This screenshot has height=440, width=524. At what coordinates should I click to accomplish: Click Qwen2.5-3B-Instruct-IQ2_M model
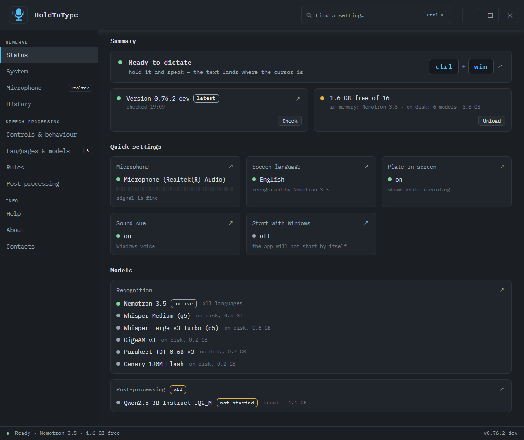[x=168, y=403]
